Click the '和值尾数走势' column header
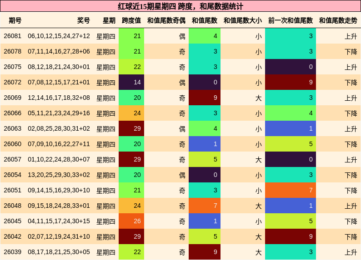This screenshot has height=260, width=361. [338, 20]
